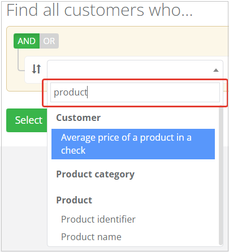Click the empty condition combo box

click(x=135, y=69)
